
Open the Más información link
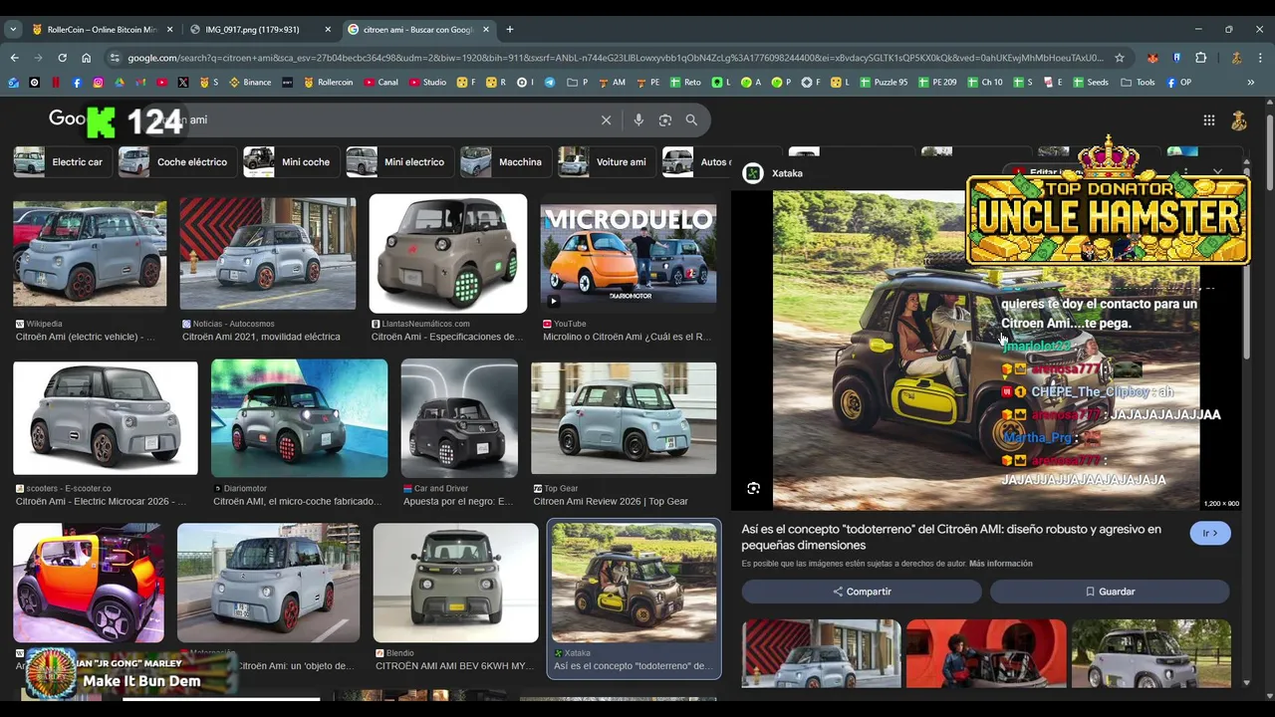pos(1000,564)
